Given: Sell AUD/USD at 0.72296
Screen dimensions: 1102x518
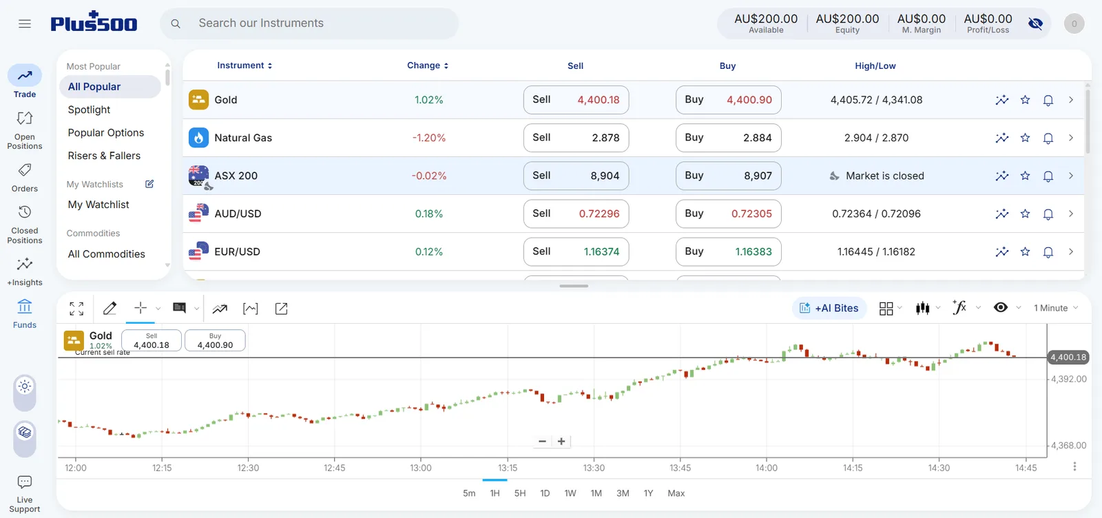Looking at the screenshot, I should pos(576,214).
